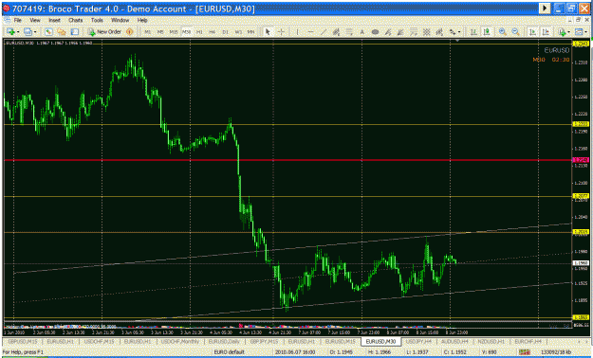Select the red horizontal level line

287,160
